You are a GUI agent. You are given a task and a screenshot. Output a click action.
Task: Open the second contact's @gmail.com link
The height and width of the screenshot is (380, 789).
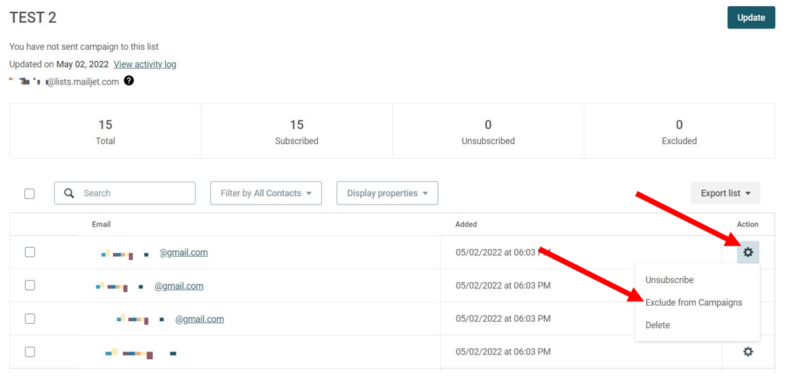pos(178,286)
